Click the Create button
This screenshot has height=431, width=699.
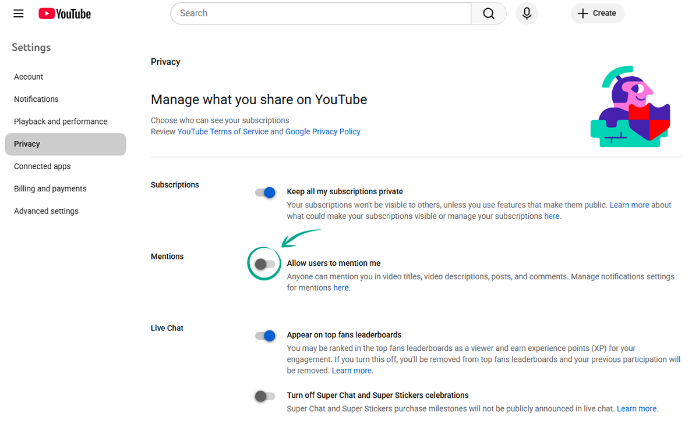(x=597, y=13)
